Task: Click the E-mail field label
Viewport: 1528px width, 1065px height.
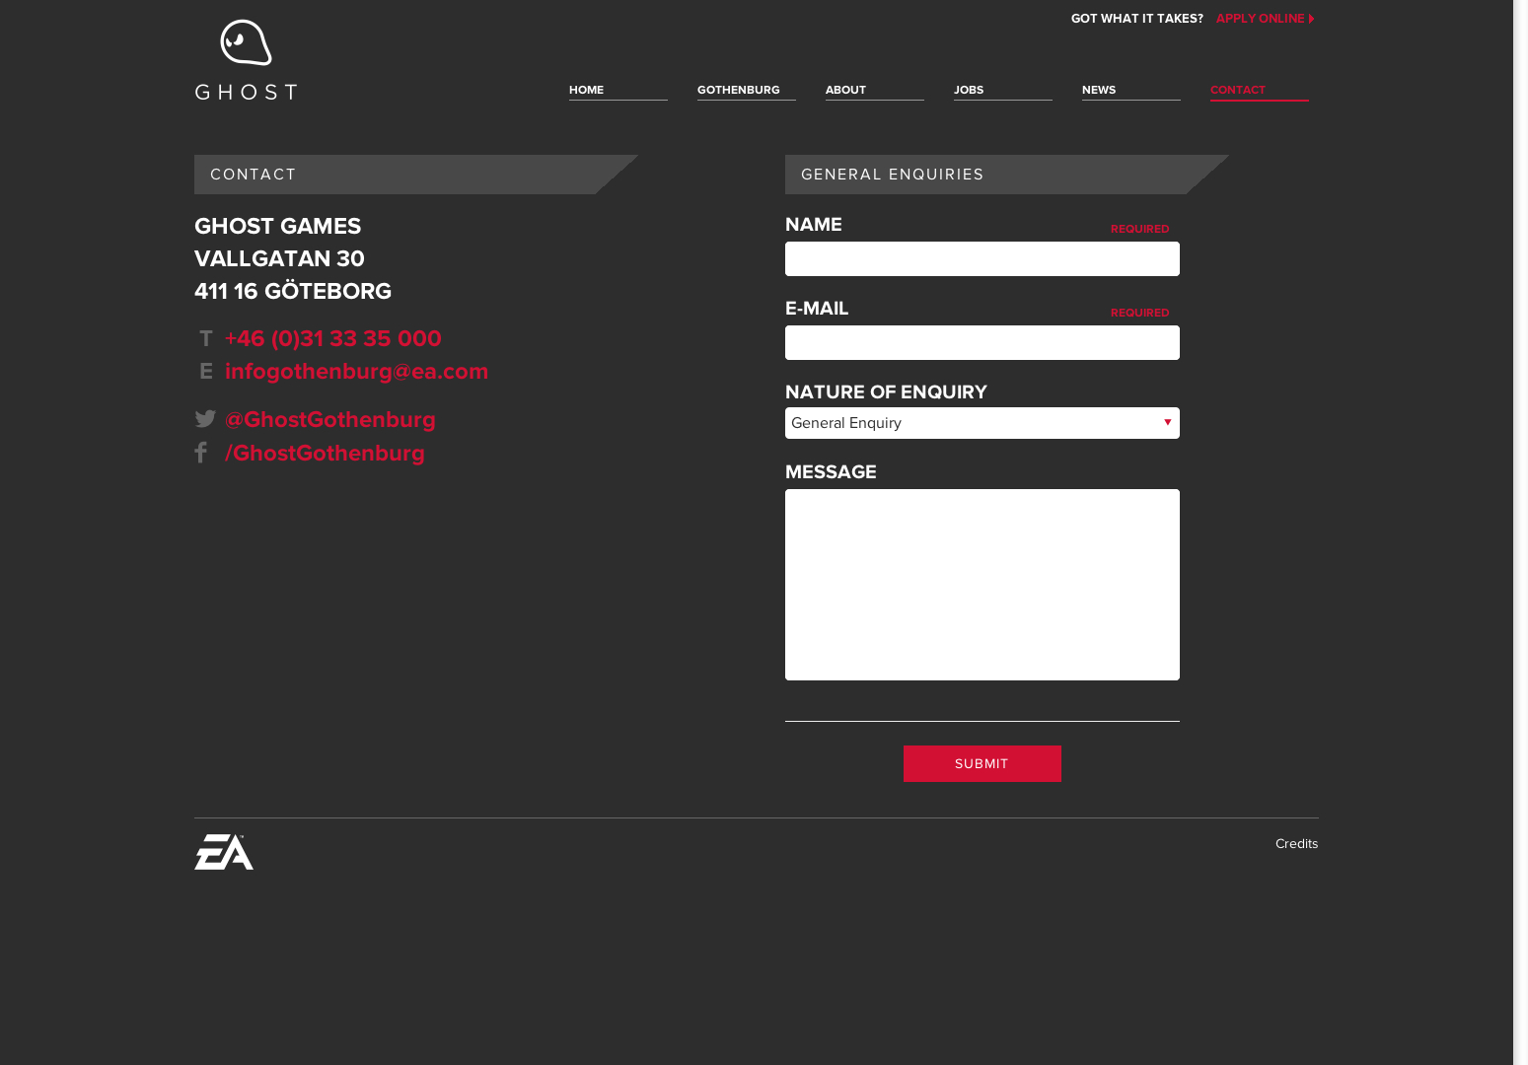Action: tap(816, 309)
